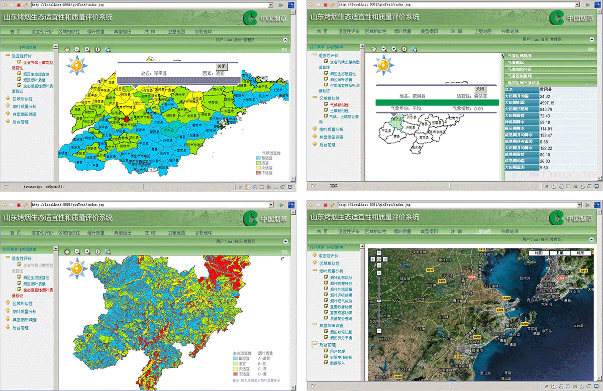The height and width of the screenshot is (391, 603).
Task: Pan satellite map right with arrow button
Action: pos(384,259)
